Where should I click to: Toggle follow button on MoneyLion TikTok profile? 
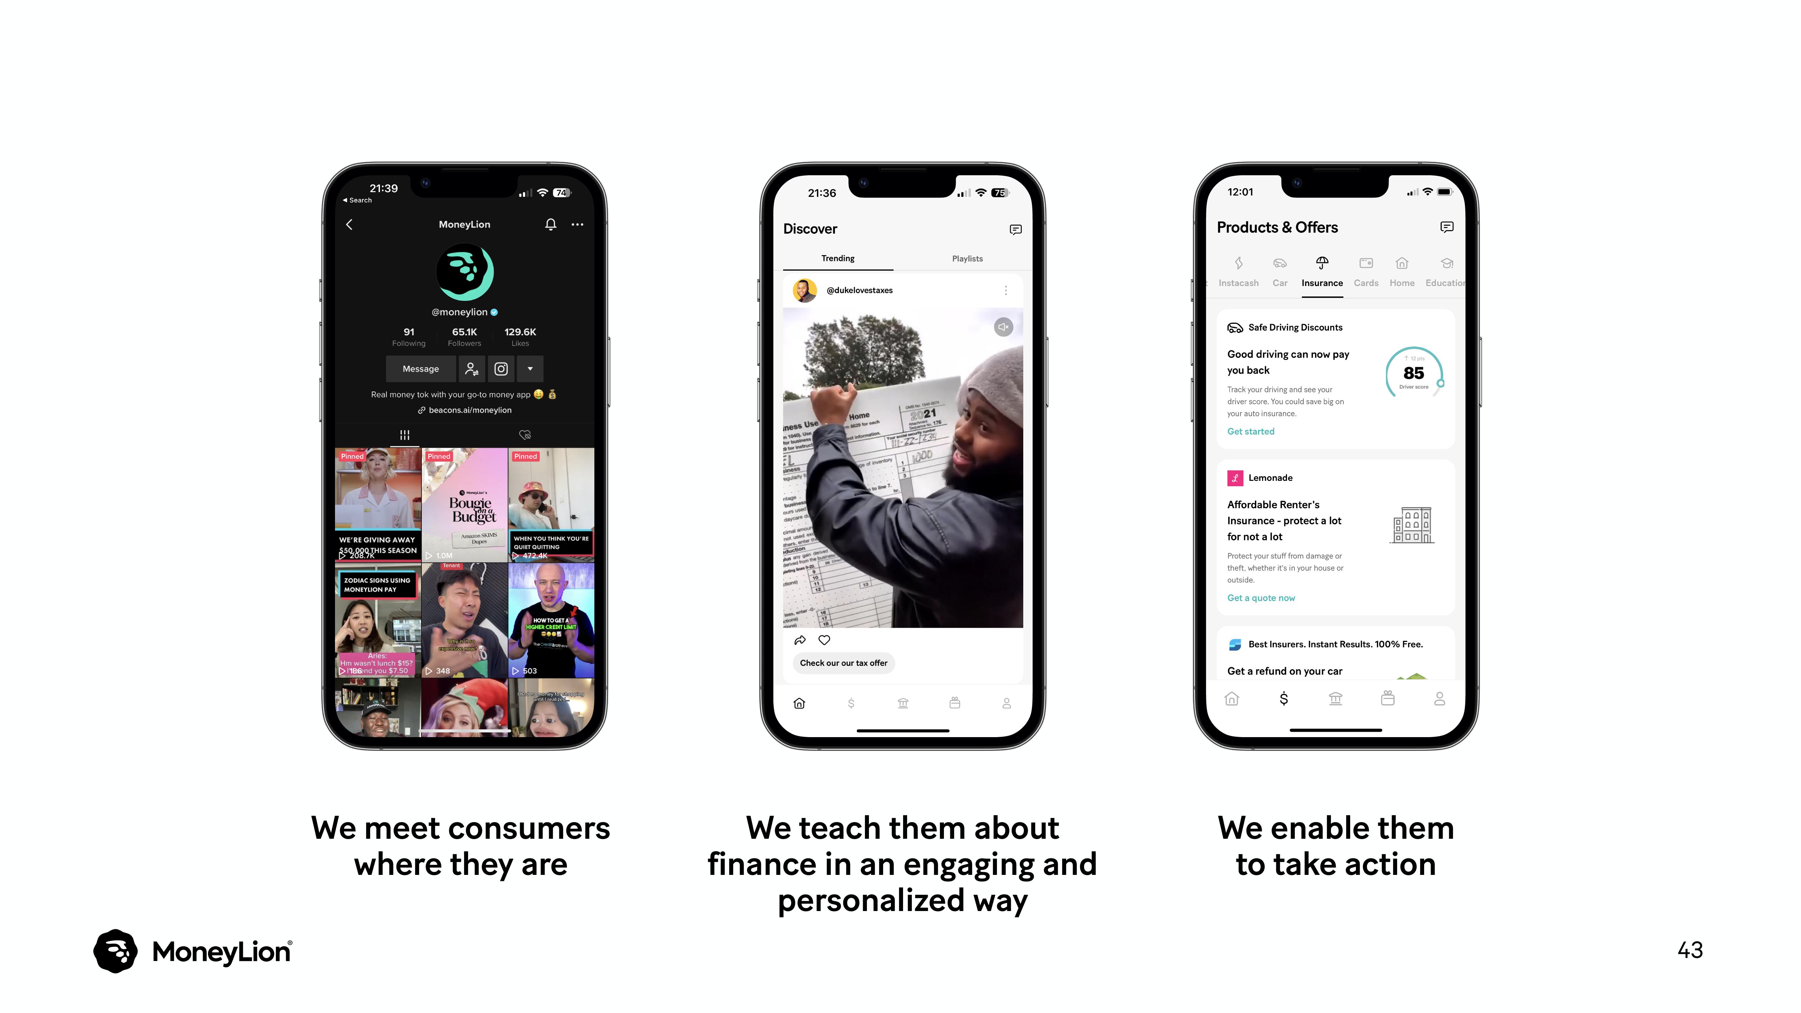pos(472,369)
